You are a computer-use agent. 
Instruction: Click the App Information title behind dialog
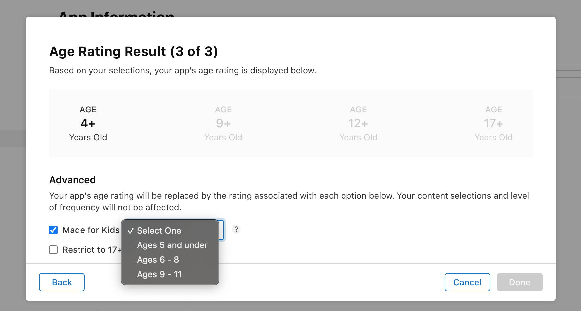click(x=116, y=14)
